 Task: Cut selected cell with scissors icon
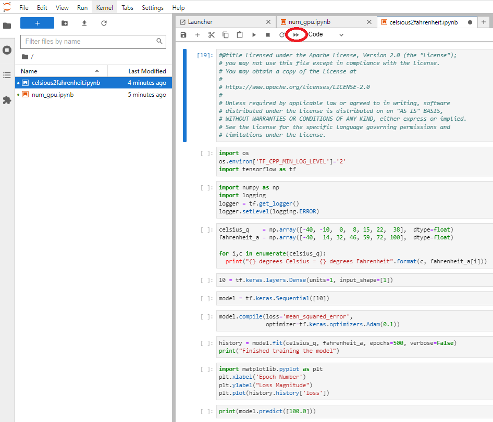pos(212,35)
